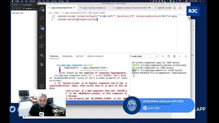Click the browser reload button
Screen dimensions: 219x123
(20, 9)
